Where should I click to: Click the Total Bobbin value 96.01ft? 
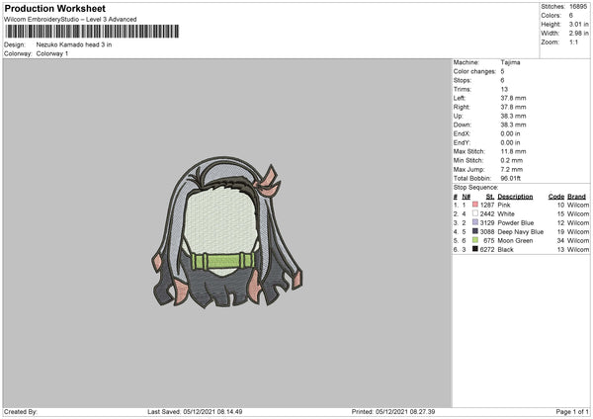pyautogui.click(x=511, y=179)
